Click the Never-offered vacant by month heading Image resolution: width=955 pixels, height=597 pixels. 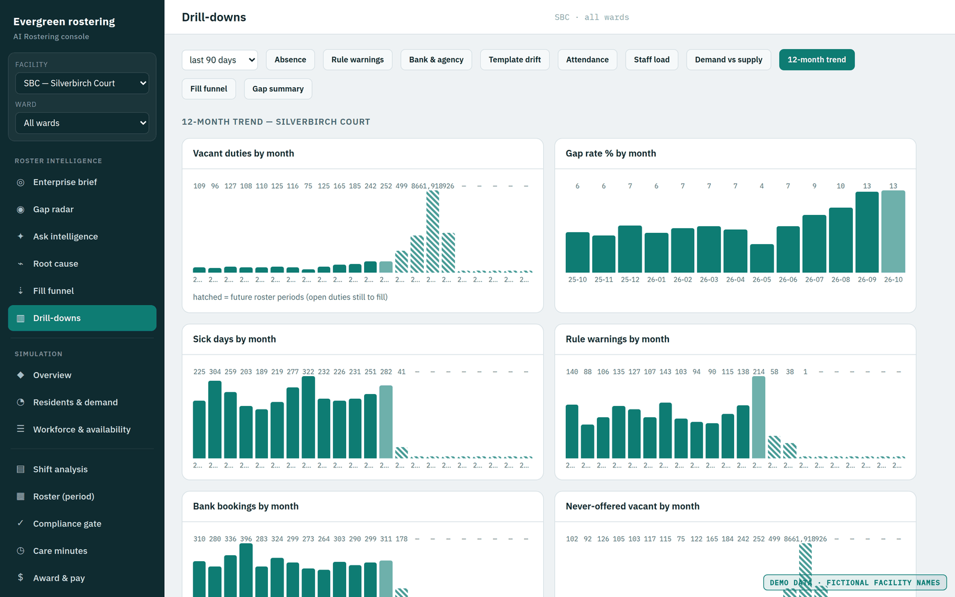pyautogui.click(x=633, y=506)
